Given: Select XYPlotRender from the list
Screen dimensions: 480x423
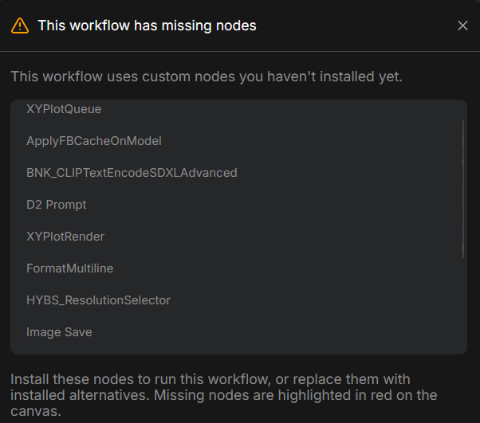Looking at the screenshot, I should click(x=65, y=237).
